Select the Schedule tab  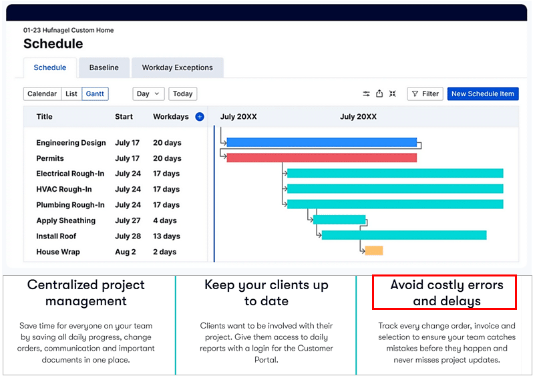50,68
